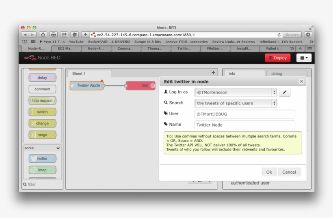The height and width of the screenshot is (218, 333).
Task: Add a new sheet with plus icon
Action: pyautogui.click(x=213, y=73)
